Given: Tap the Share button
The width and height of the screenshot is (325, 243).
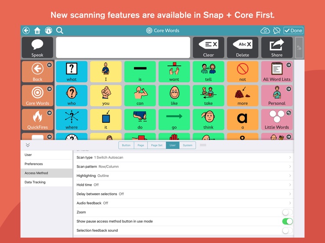Looking at the screenshot, I should click(277, 48).
